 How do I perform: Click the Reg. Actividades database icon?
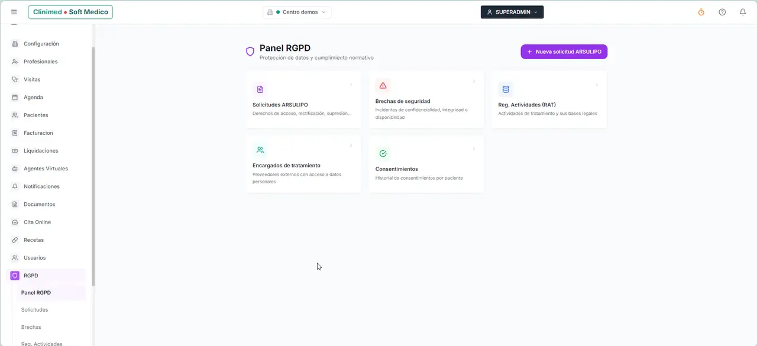pyautogui.click(x=506, y=89)
